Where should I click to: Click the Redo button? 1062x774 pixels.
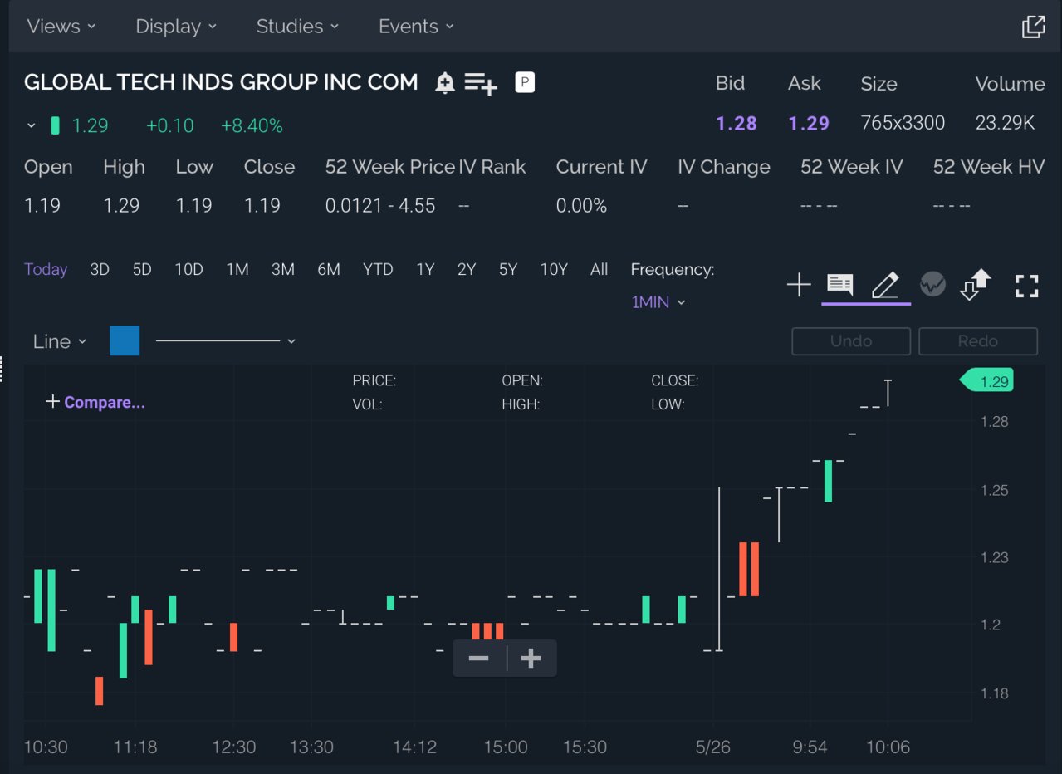(x=978, y=341)
